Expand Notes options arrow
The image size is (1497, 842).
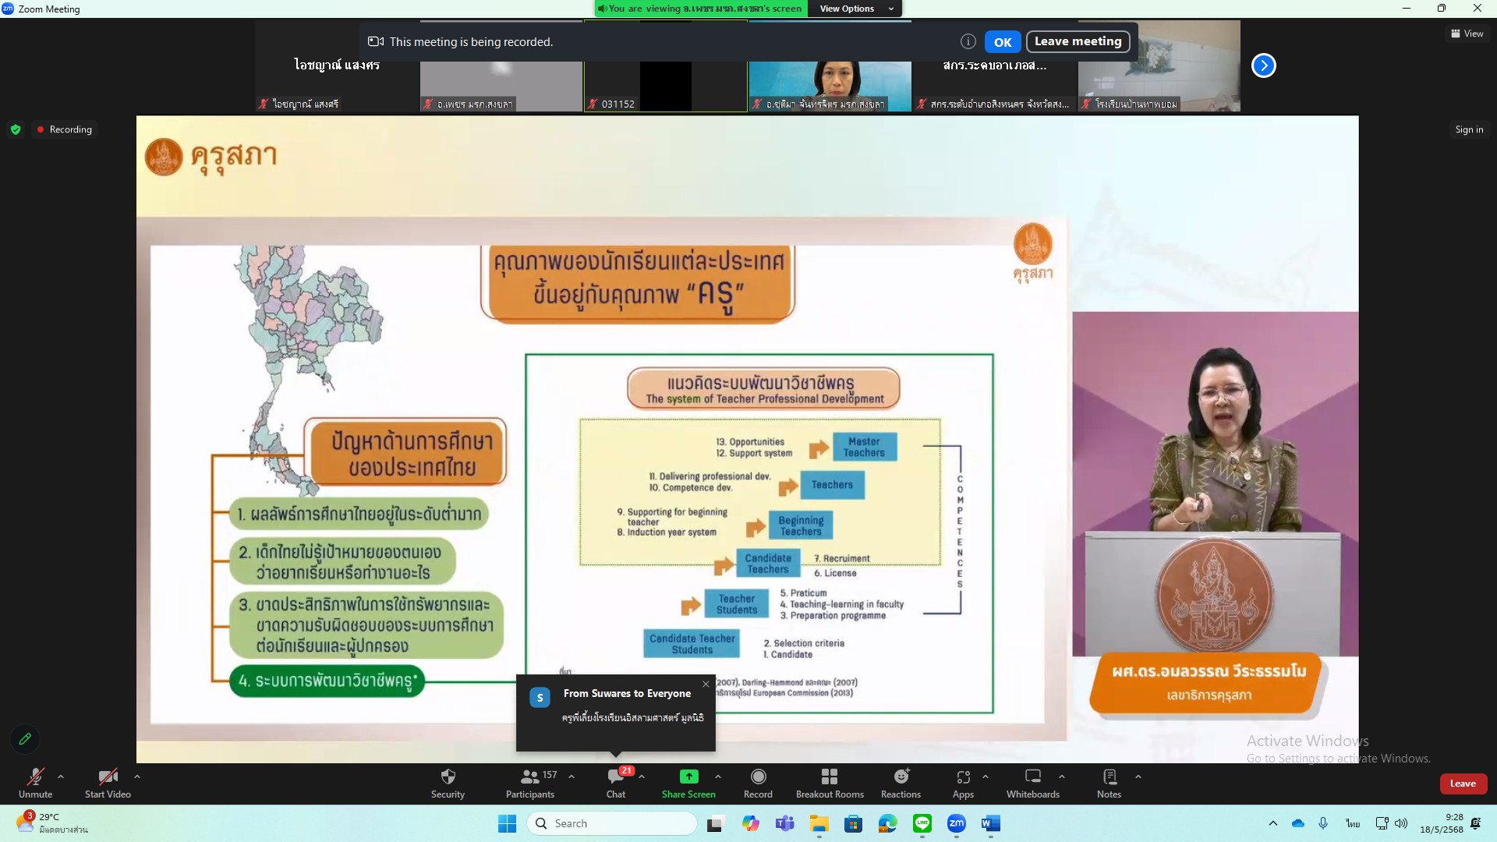pos(1138,777)
